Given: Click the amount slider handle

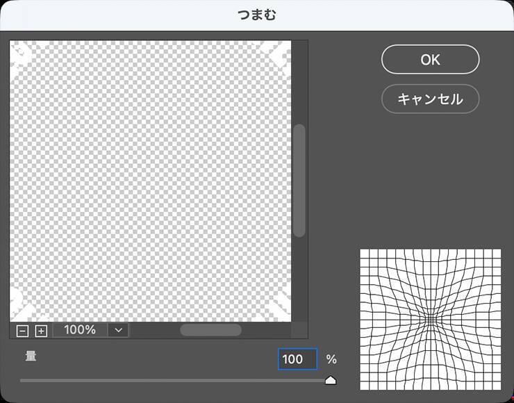Looking at the screenshot, I should 331,380.
